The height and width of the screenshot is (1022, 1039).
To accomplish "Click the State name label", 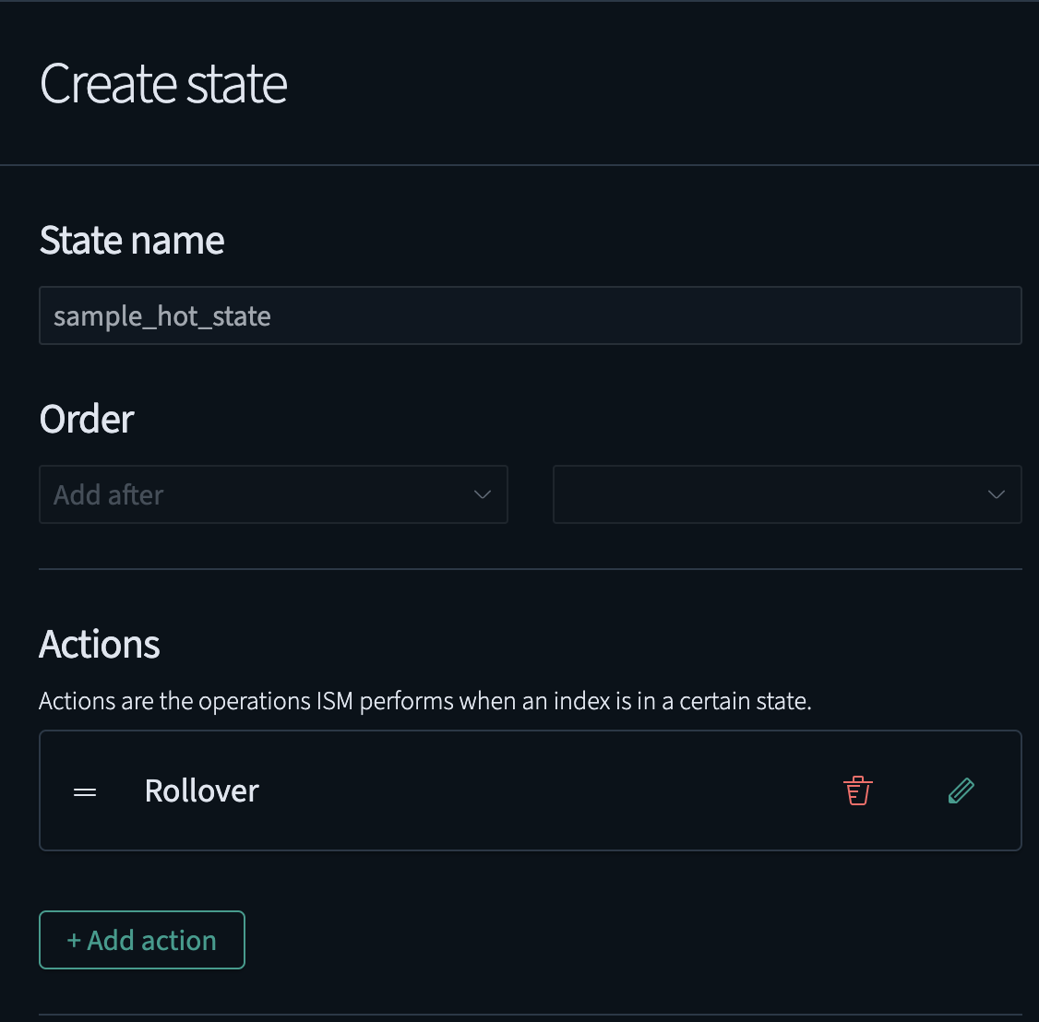I will click(x=132, y=241).
